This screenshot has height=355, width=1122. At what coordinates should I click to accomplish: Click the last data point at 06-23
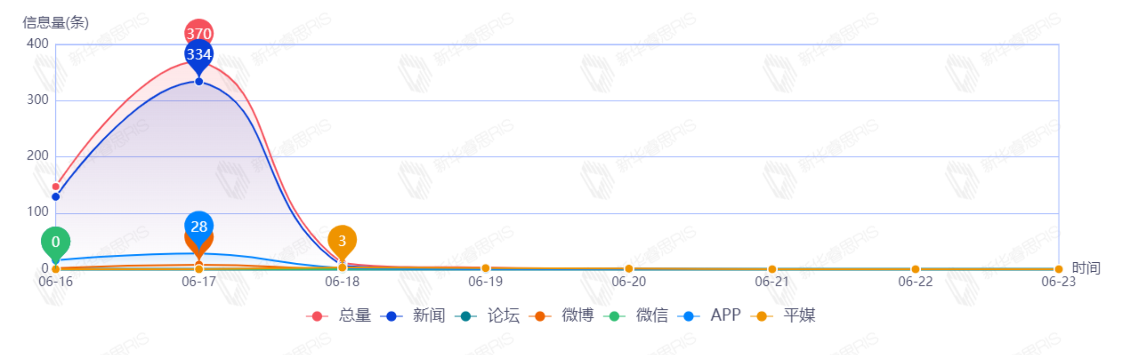(1059, 269)
